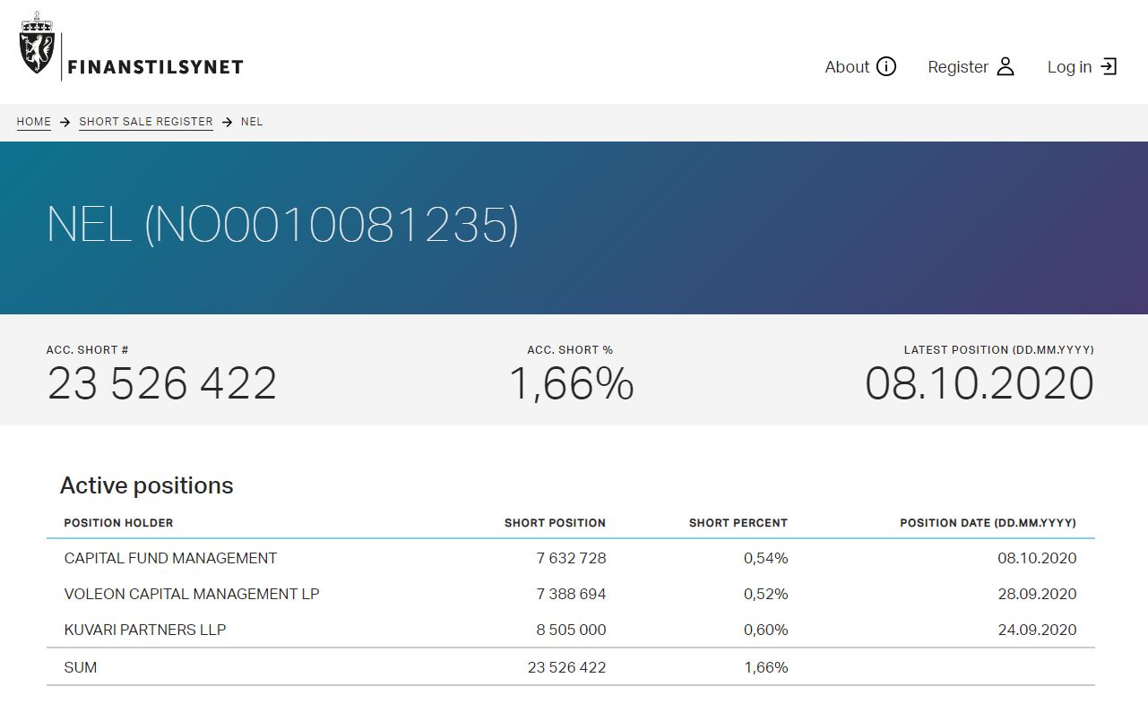This screenshot has width=1148, height=712.
Task: Click the Register person icon
Action: (1006, 67)
